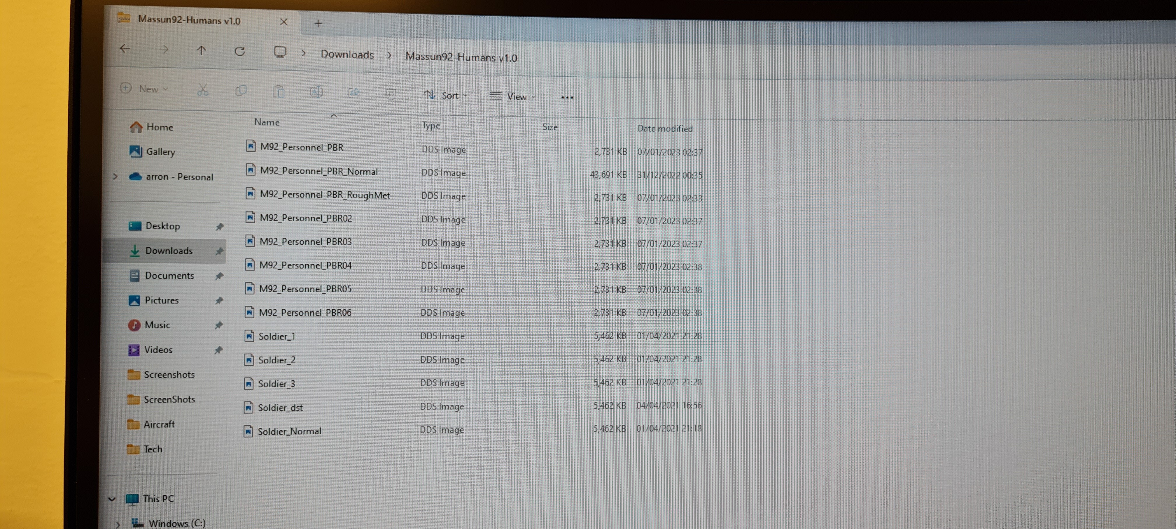Select This PC in the sidebar

pyautogui.click(x=150, y=498)
